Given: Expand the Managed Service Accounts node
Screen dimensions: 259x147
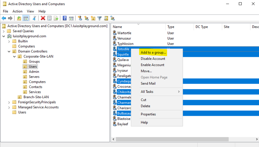Looking at the screenshot, I should (9, 107).
